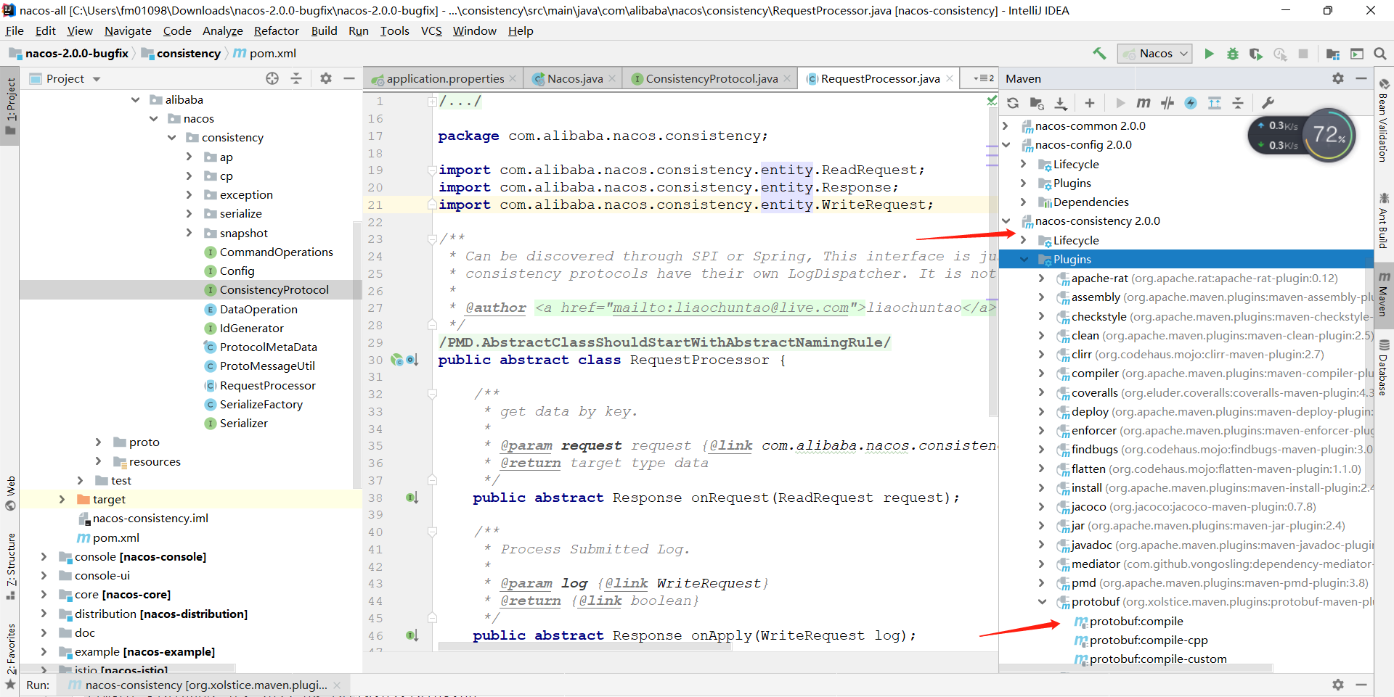The height and width of the screenshot is (697, 1394).
Task: Click Generate Sources and Update Folders icon
Action: pos(1037,103)
